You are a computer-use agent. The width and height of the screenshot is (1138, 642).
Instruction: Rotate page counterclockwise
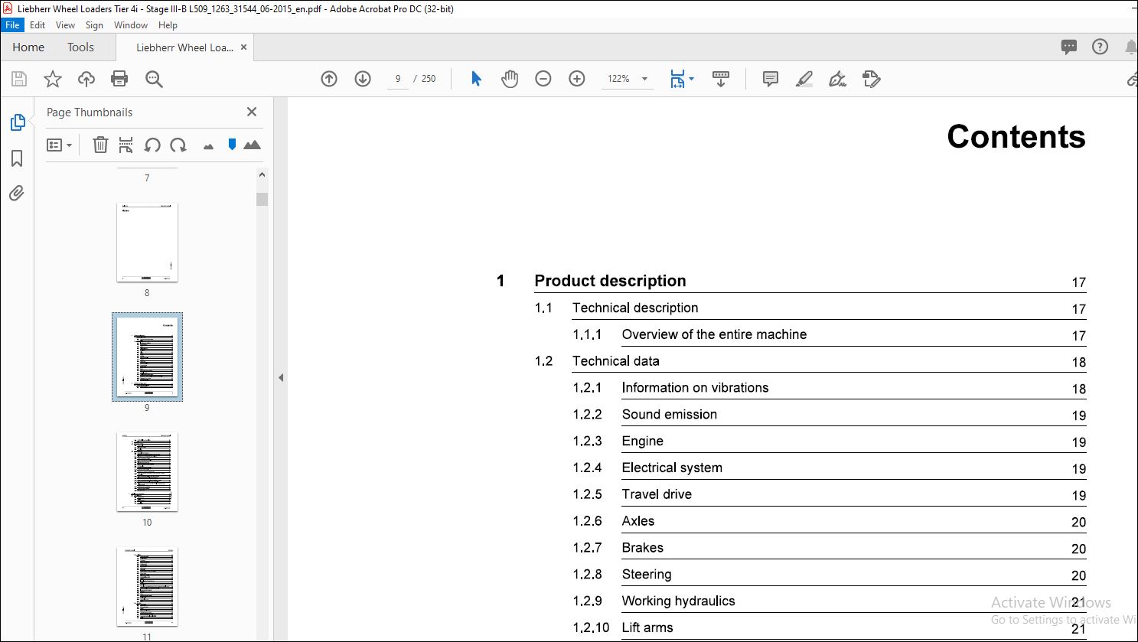[x=152, y=145]
